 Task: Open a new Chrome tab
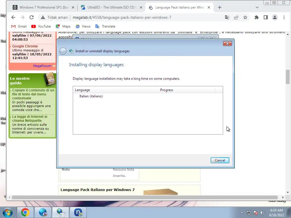(220, 7)
